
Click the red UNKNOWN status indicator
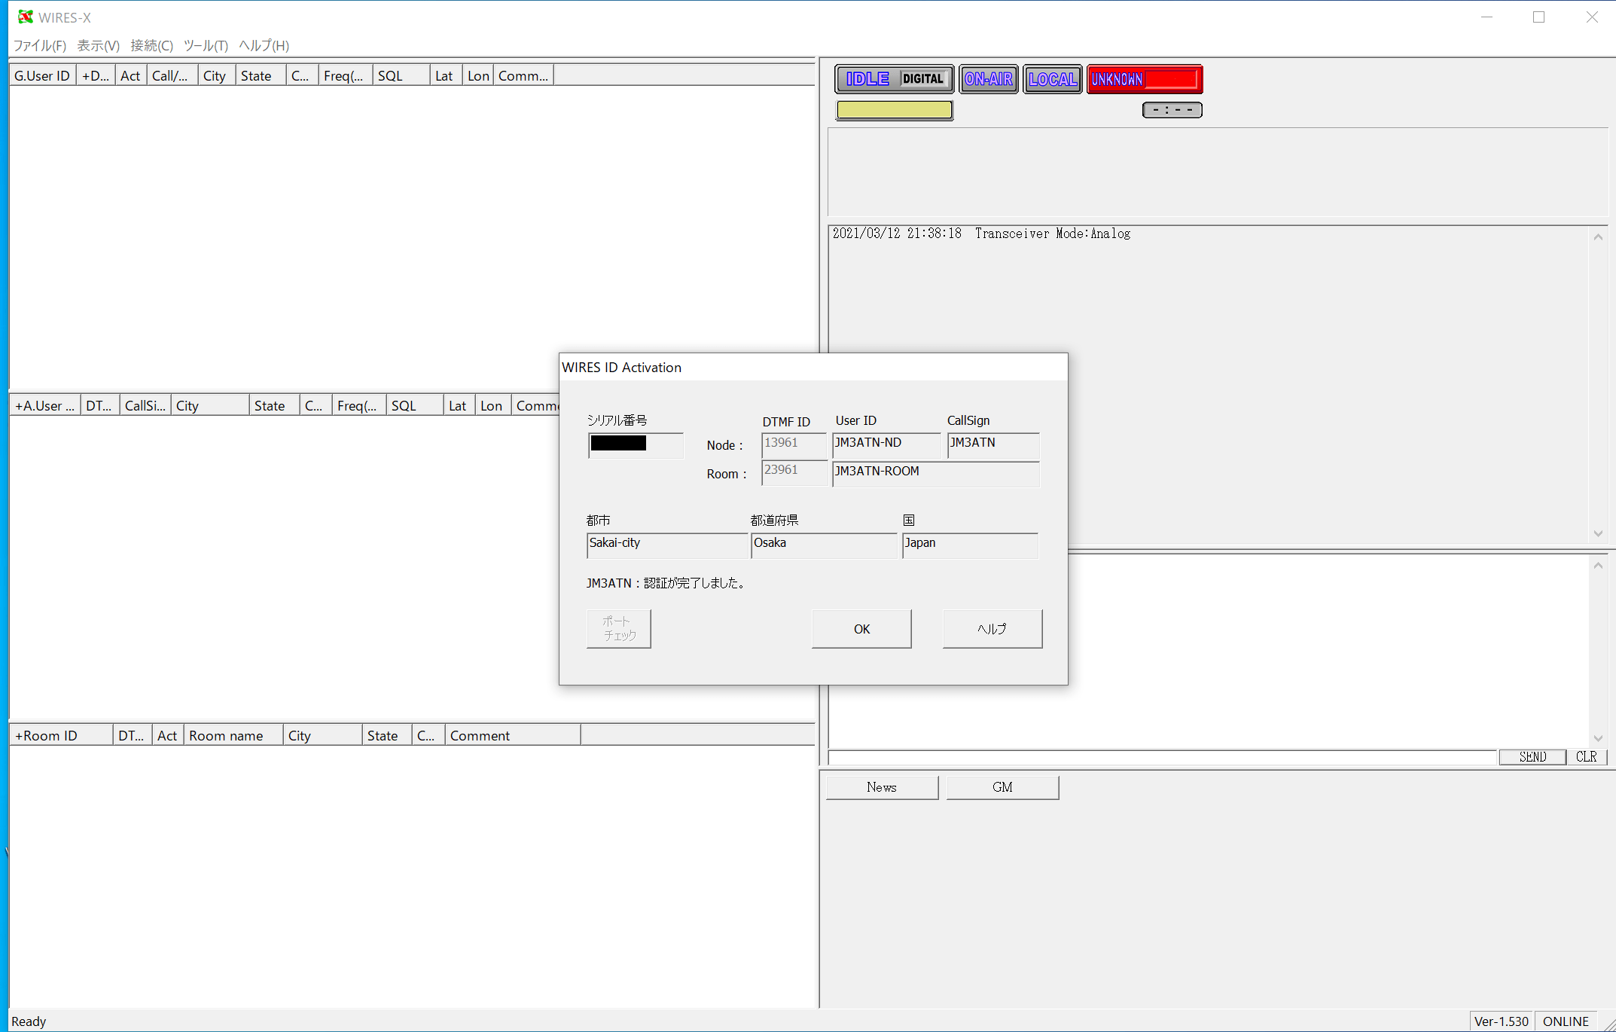[1144, 79]
